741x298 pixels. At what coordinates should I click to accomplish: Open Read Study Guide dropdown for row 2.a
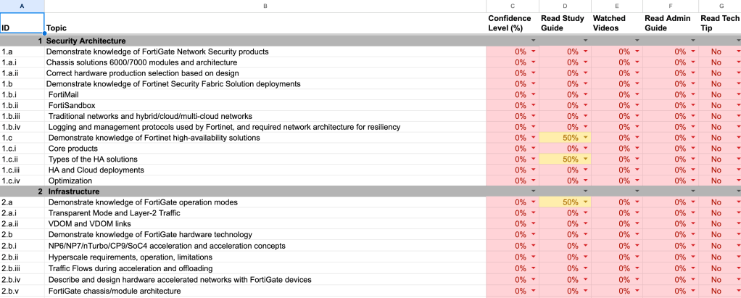(x=586, y=202)
